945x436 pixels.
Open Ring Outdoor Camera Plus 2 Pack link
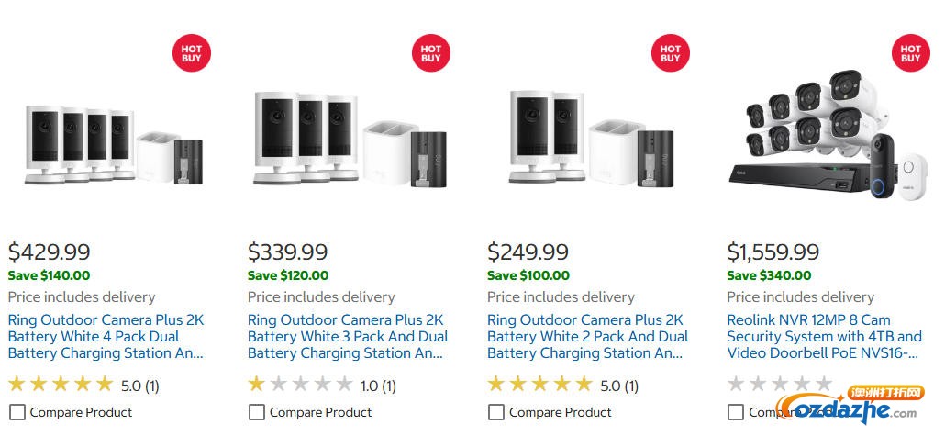click(587, 337)
